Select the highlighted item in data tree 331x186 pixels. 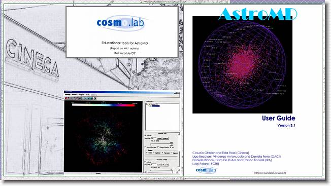tap(155, 106)
